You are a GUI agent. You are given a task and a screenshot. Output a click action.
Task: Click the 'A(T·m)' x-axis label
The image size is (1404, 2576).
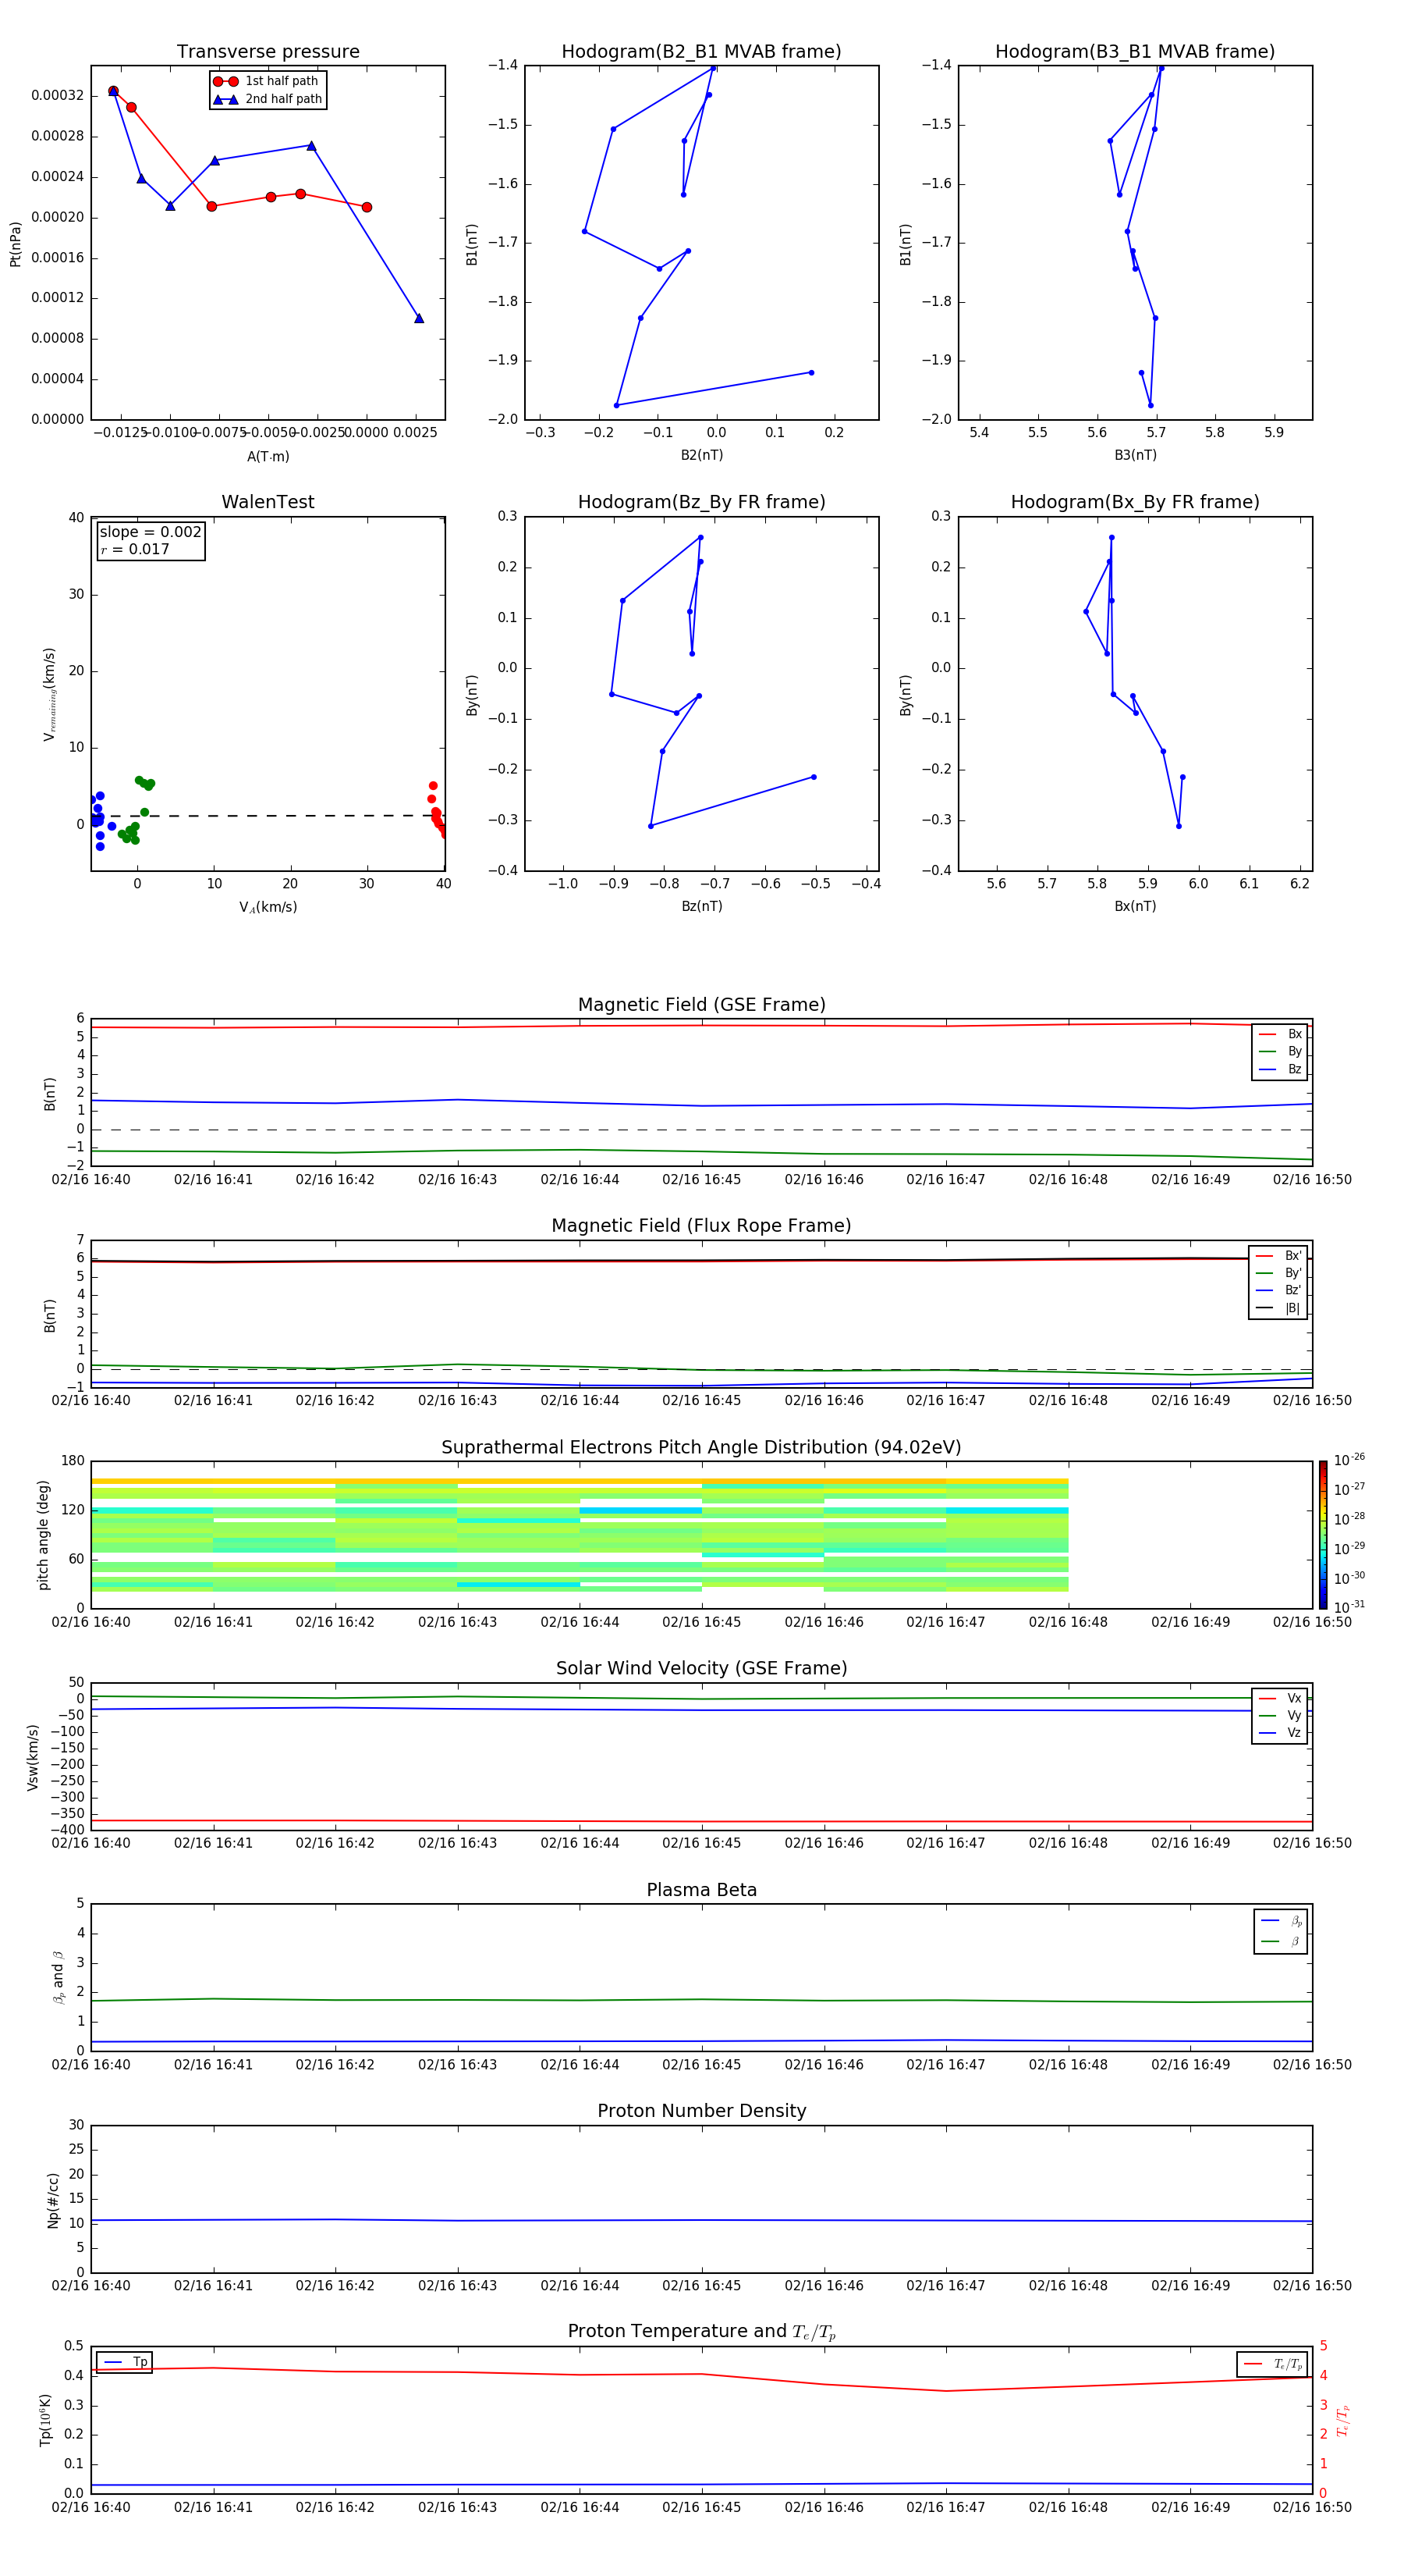pyautogui.click(x=268, y=457)
